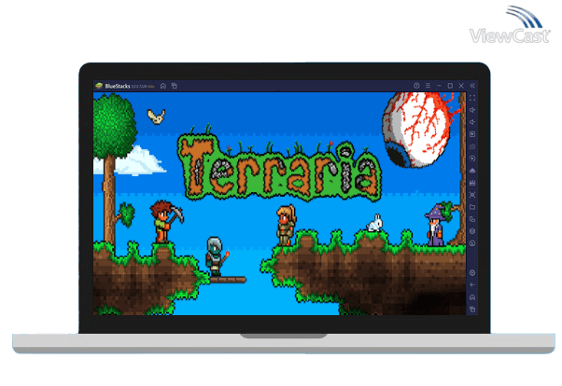The width and height of the screenshot is (562, 386).
Task: Click the white bunny on the grass
Action: click(374, 224)
